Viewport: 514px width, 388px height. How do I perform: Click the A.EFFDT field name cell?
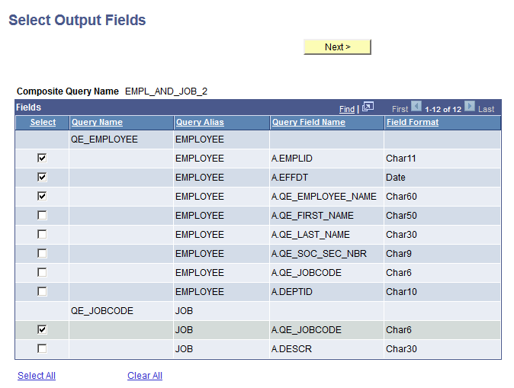(290, 178)
